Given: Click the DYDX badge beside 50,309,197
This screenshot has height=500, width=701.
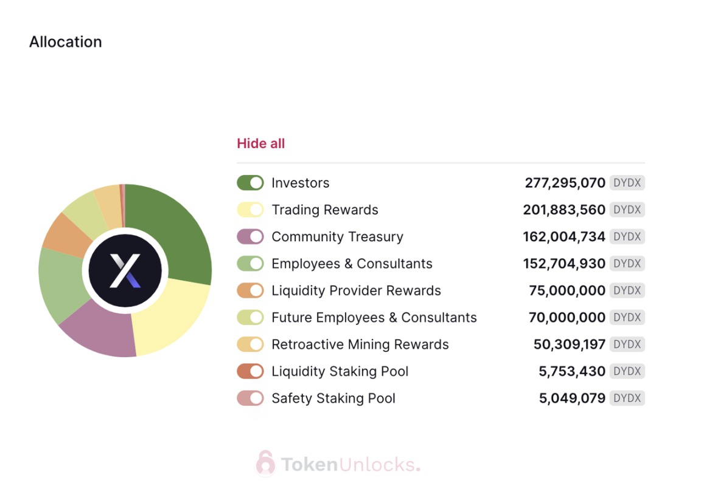Looking at the screenshot, I should 627,344.
